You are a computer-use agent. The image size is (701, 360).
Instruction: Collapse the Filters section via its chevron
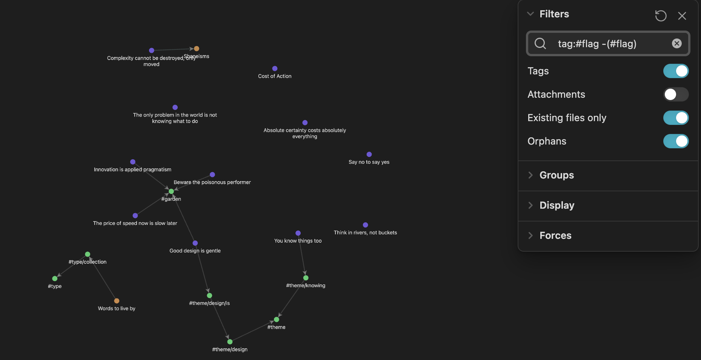click(530, 14)
